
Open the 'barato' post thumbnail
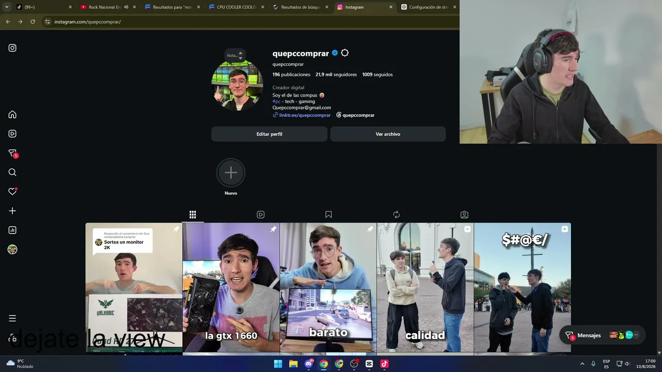tap(328, 288)
